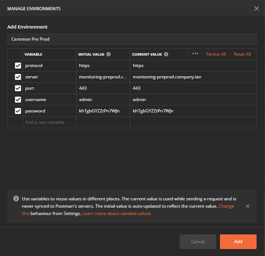Image resolution: width=265 pixels, height=256 pixels.
Task: Click the port current value cell
Action: (192, 88)
